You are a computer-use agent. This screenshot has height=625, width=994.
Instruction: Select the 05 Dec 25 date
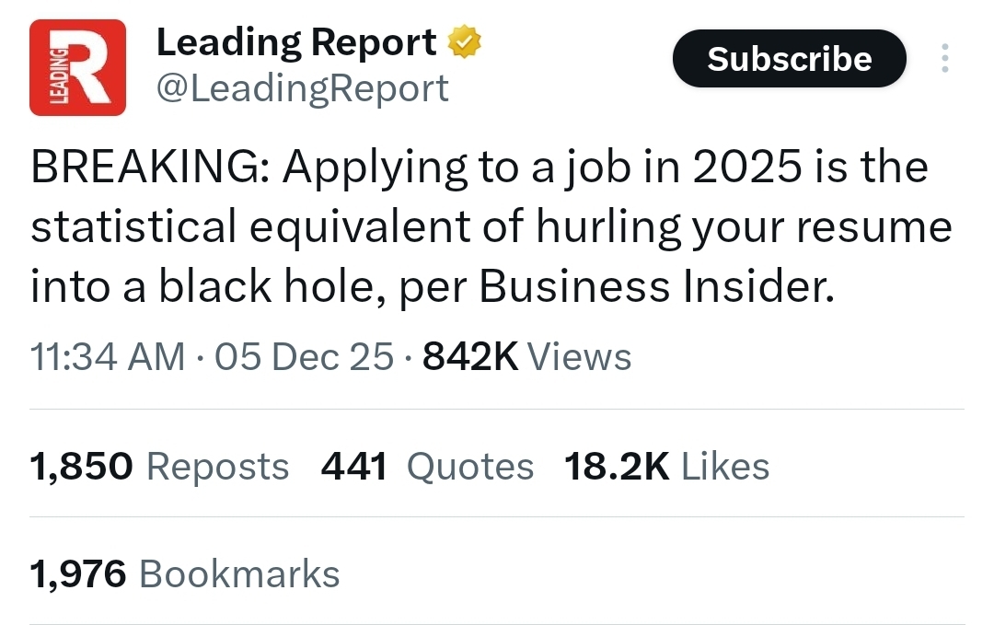(304, 356)
